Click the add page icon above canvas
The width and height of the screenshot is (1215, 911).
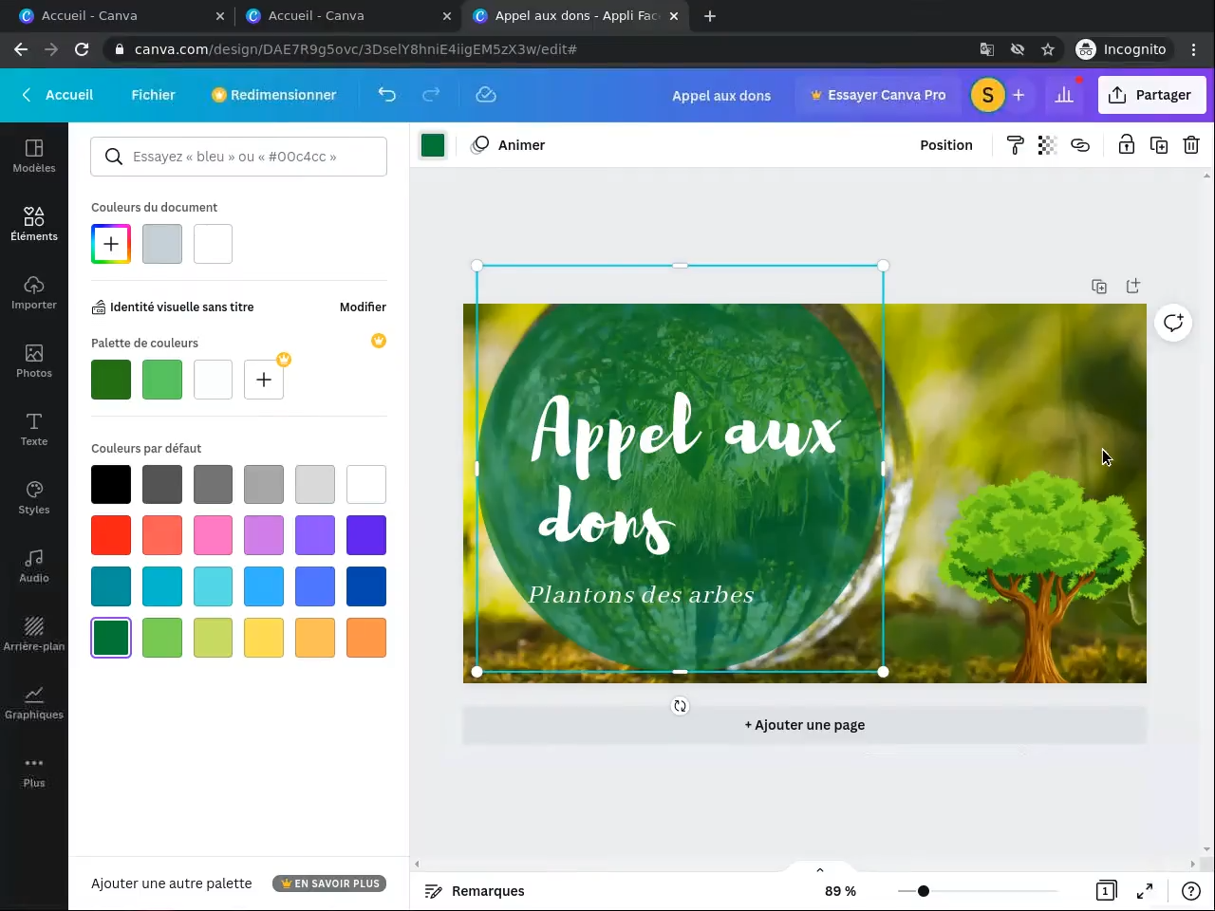[1132, 287]
